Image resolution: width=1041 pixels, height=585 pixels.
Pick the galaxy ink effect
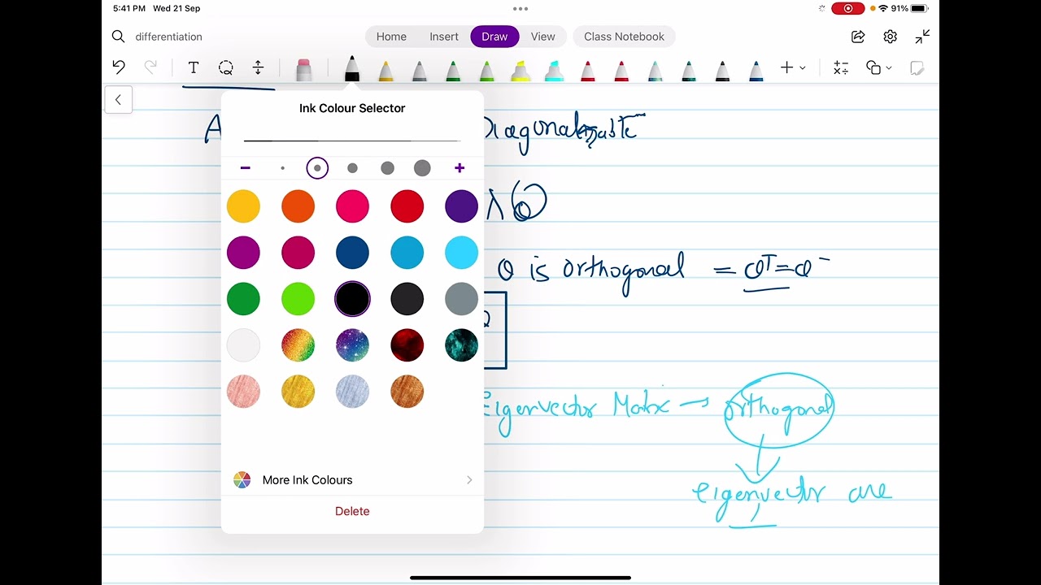[x=352, y=345]
